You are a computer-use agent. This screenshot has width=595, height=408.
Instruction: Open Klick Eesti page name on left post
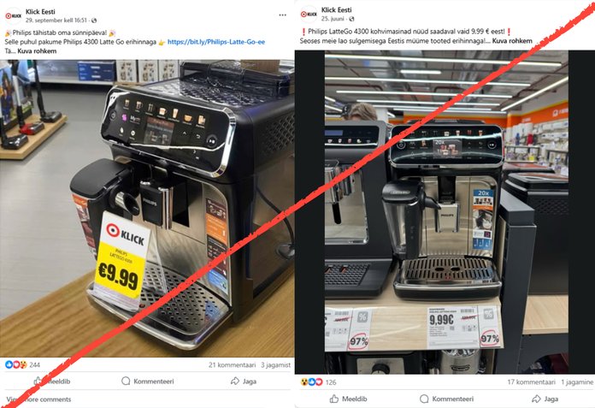coord(40,12)
